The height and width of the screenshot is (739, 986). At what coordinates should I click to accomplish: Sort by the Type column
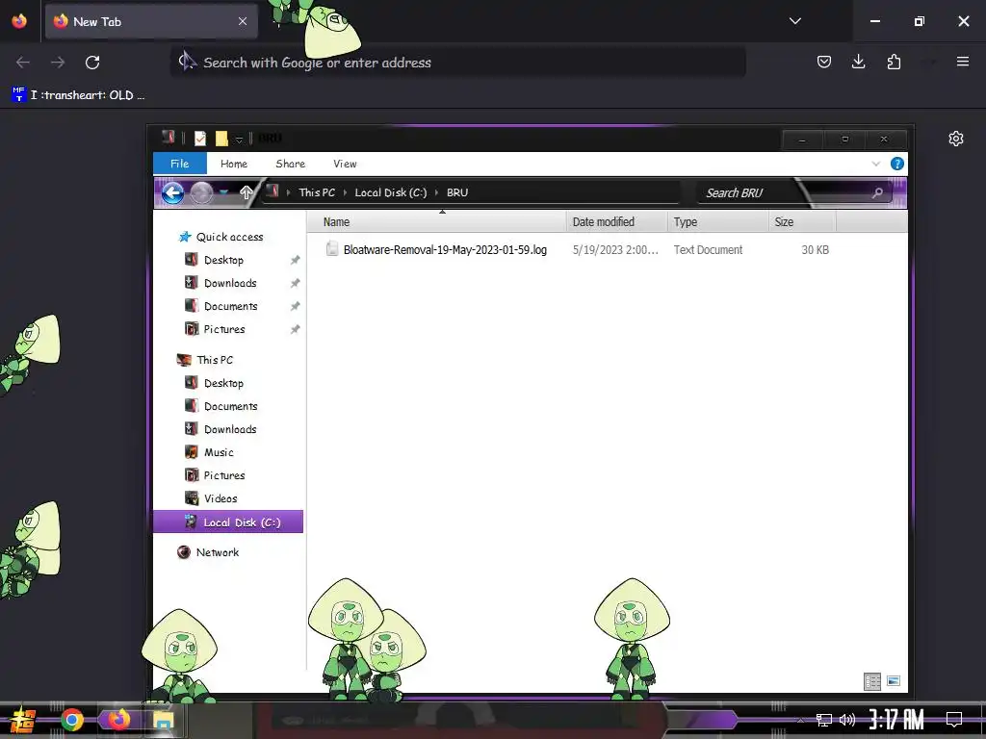(x=717, y=222)
